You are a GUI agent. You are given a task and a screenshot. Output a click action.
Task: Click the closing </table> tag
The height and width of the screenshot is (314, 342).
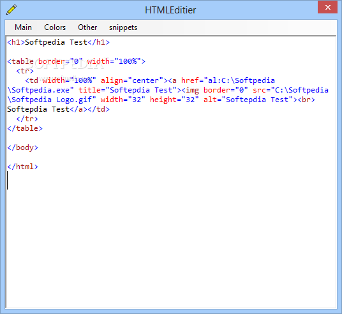pyautogui.click(x=25, y=128)
